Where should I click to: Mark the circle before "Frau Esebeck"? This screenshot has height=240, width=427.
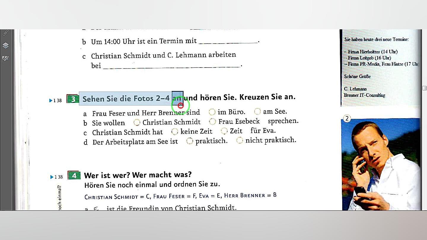point(213,121)
